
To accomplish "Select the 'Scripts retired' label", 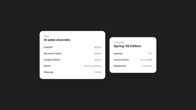I will click(x=121, y=60).
